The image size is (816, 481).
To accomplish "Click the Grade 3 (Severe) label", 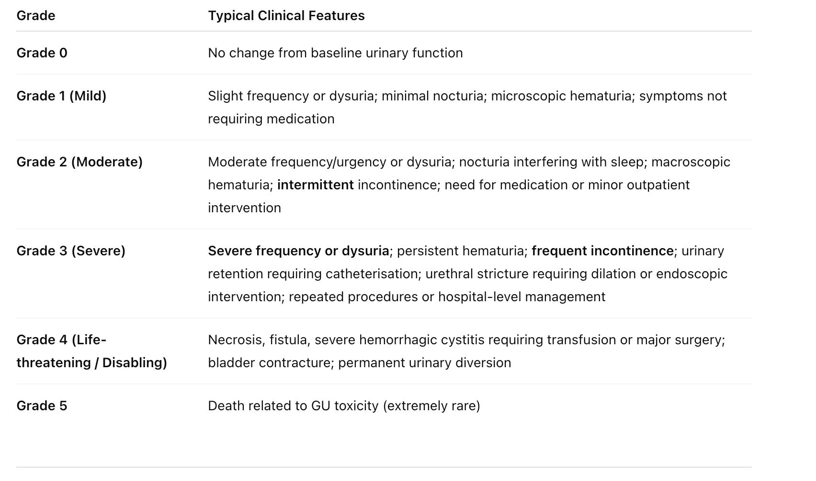I will click(x=71, y=251).
